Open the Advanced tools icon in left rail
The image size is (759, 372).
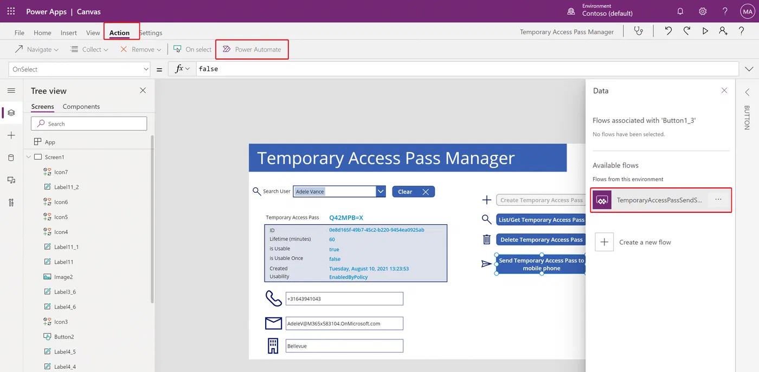point(11,203)
